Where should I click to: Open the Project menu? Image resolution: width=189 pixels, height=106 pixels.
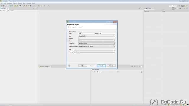click(20, 3)
